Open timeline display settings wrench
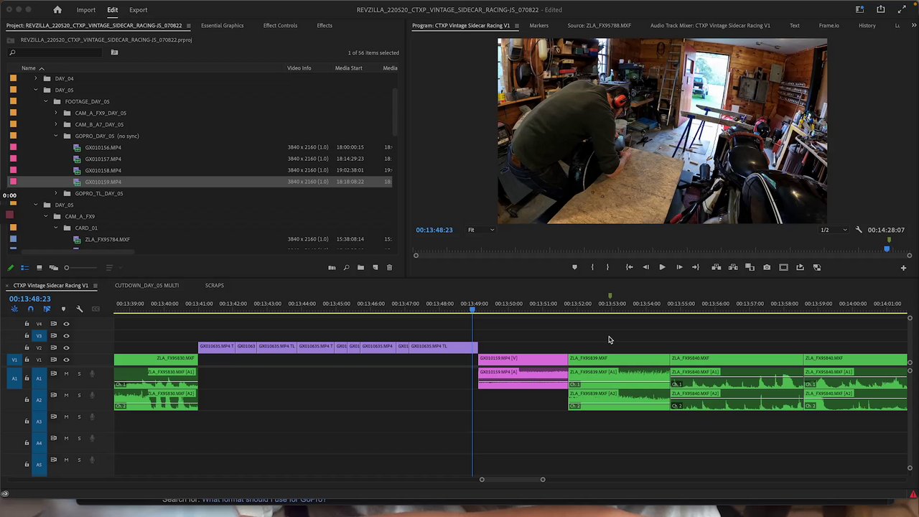Screen dimensions: 919x517 [x=79, y=309]
